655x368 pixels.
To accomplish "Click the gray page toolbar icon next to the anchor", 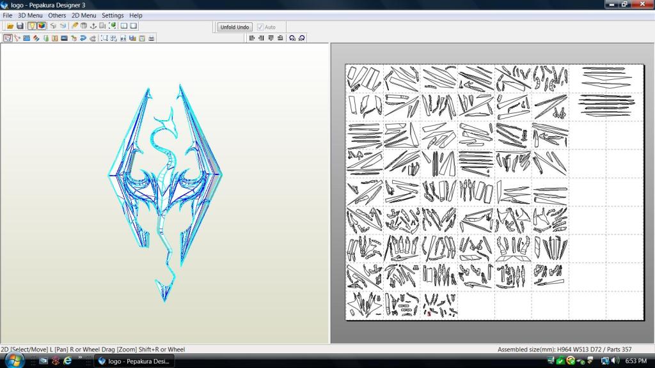I will pyautogui.click(x=102, y=26).
